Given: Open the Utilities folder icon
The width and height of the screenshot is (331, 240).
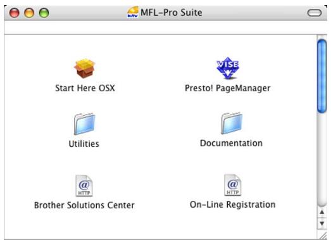Looking at the screenshot, I should click(84, 124).
